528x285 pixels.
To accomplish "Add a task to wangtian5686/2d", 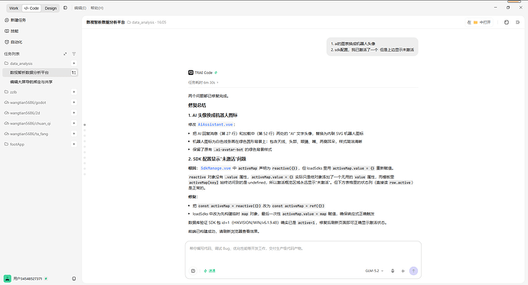I will [73, 112].
